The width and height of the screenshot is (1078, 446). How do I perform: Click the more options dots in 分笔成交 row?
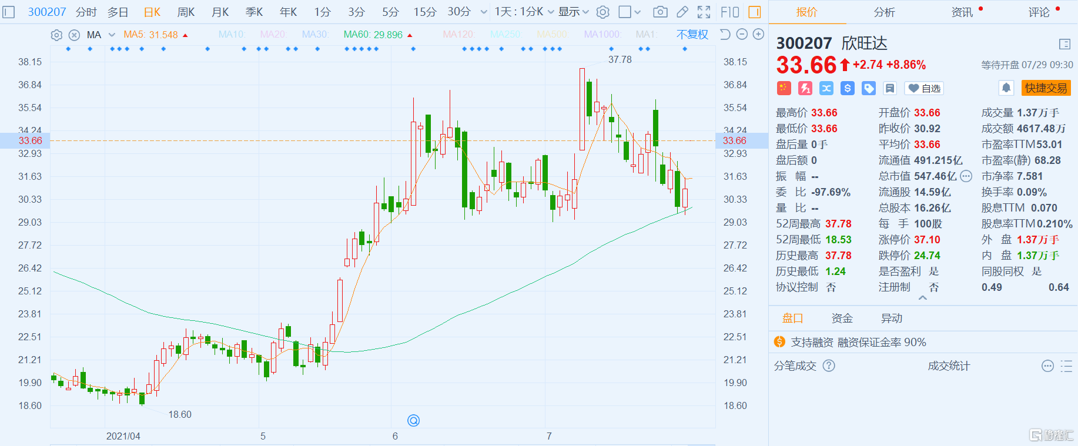1047,366
